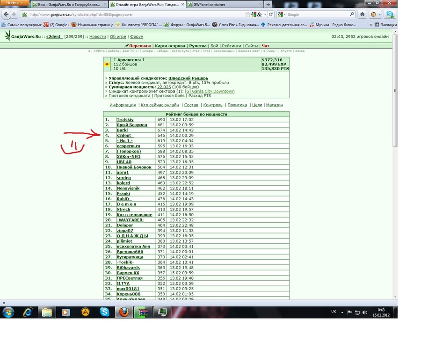Expand URL history dropdown arrow
The height and width of the screenshot is (342, 435).
point(265,15)
